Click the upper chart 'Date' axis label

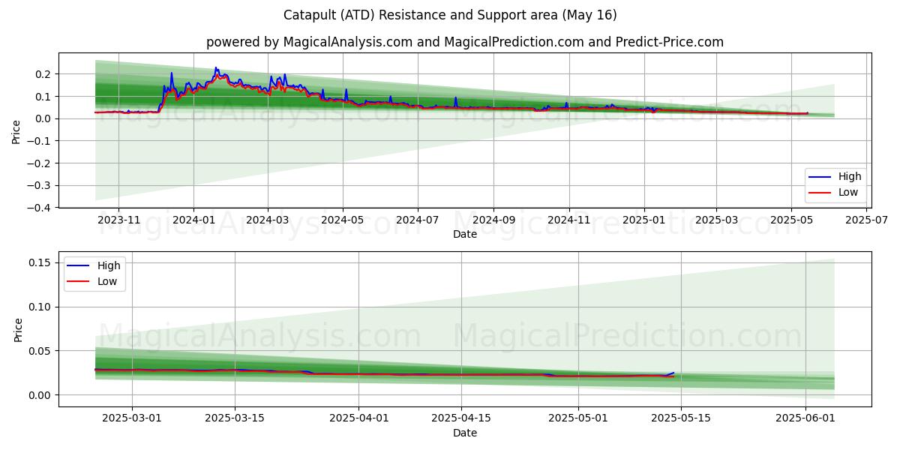(465, 234)
